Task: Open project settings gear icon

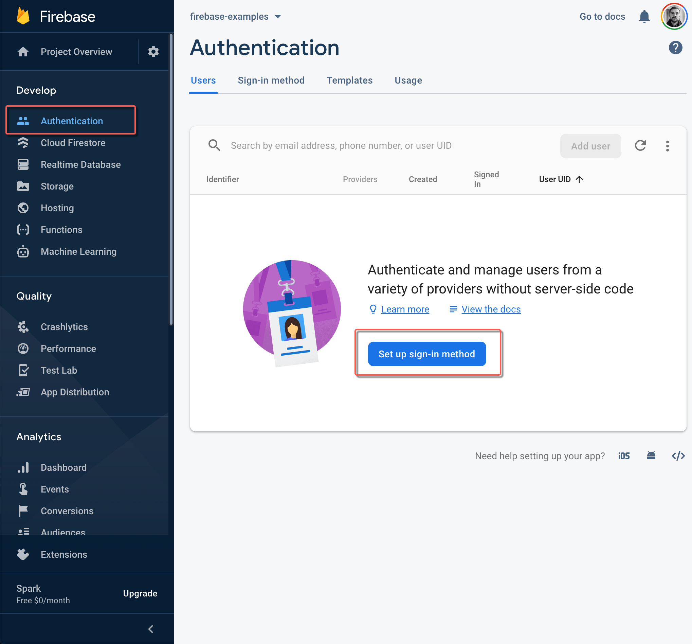Action: pos(153,52)
